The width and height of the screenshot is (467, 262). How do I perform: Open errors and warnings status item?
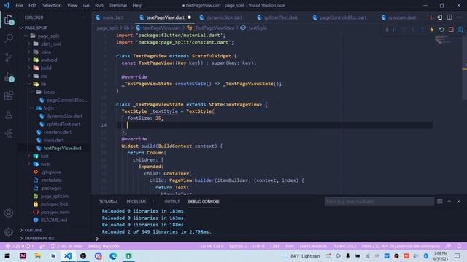[20, 246]
